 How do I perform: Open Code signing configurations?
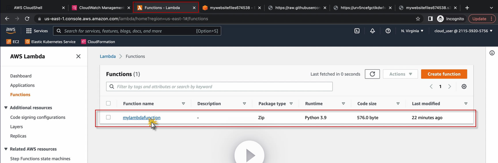(x=38, y=117)
